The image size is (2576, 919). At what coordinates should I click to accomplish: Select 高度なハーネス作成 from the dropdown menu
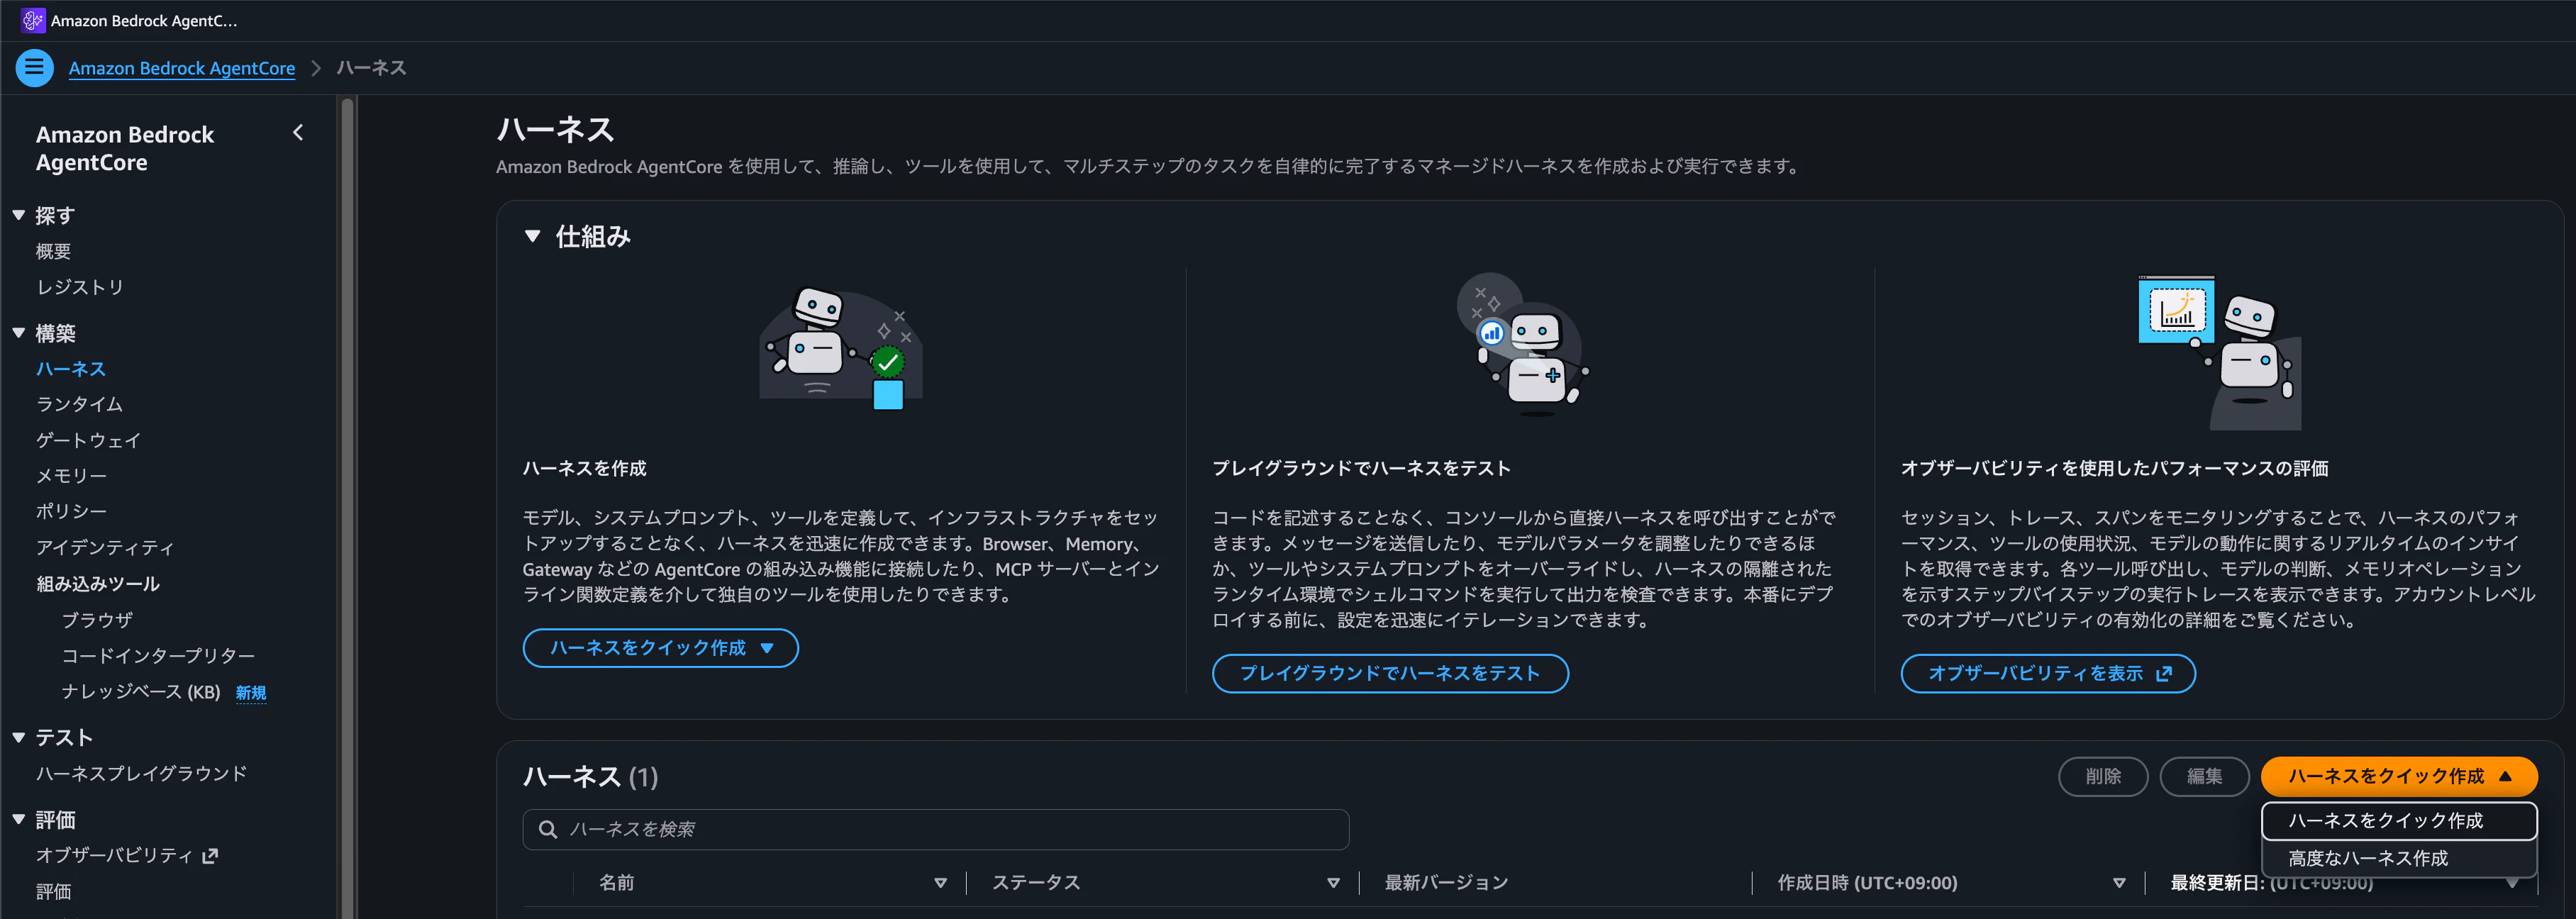(2398, 858)
